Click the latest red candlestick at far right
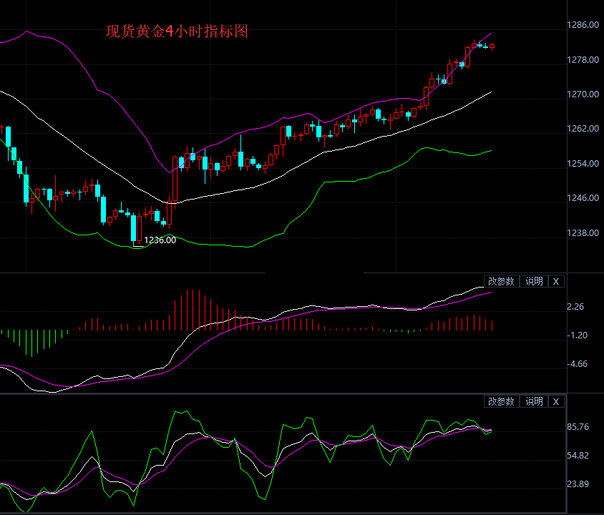The height and width of the screenshot is (515, 604). pyautogui.click(x=492, y=46)
